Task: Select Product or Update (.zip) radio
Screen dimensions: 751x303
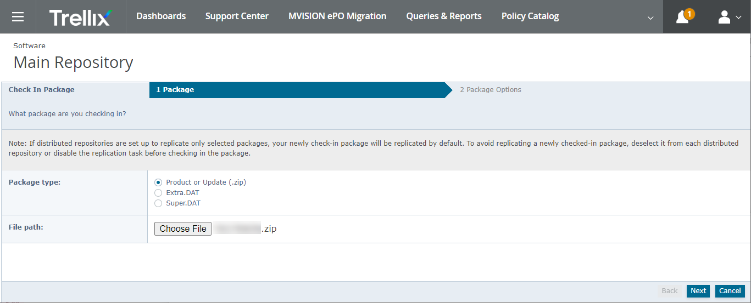Action: [158, 182]
